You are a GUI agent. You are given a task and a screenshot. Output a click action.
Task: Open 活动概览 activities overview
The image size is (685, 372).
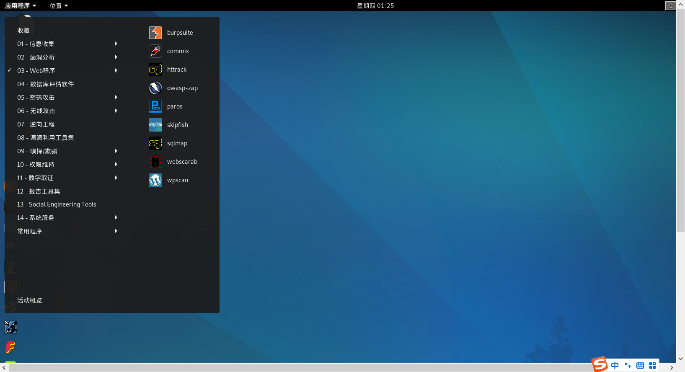tap(30, 300)
